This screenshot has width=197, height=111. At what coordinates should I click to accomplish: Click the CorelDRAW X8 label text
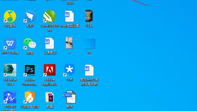coord(50,28)
